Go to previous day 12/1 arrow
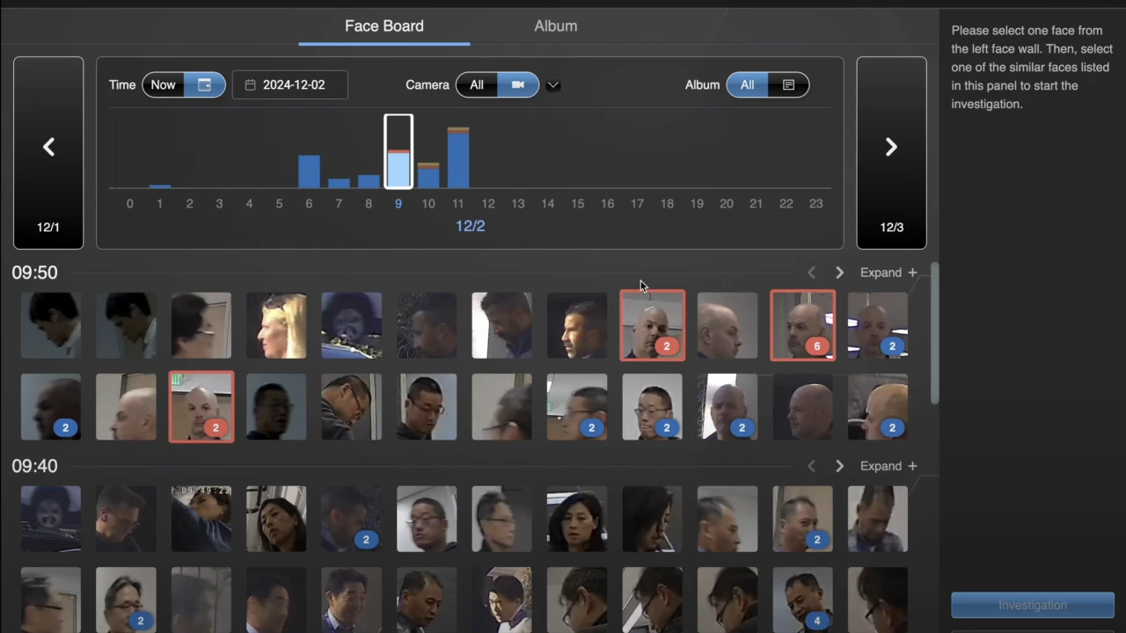The height and width of the screenshot is (633, 1126). tap(48, 148)
